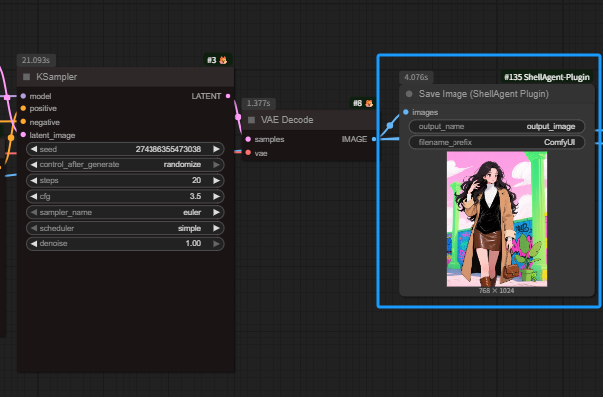605x399 pixels.
Task: Click the KSampler node title
Action: coord(57,77)
